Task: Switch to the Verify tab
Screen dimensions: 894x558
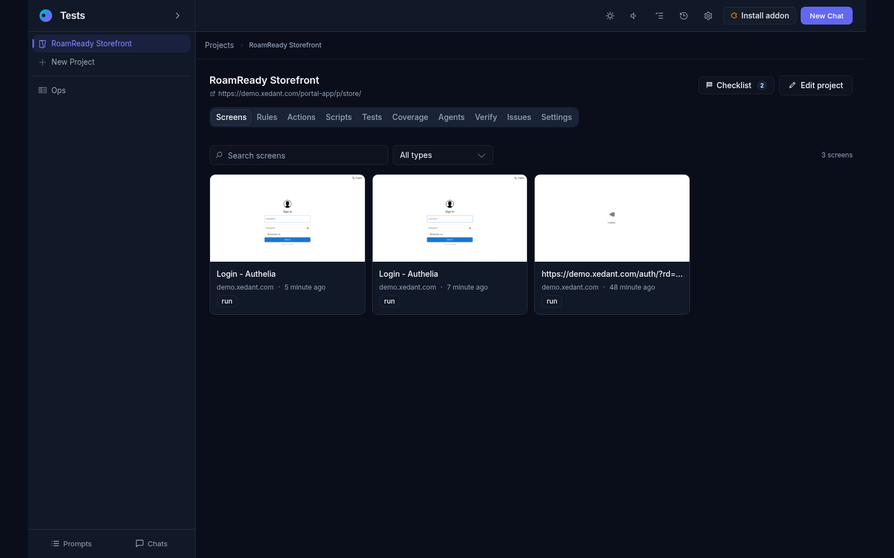Action: pos(486,117)
